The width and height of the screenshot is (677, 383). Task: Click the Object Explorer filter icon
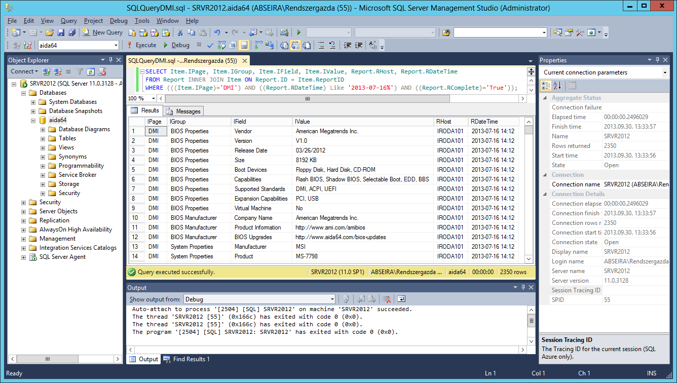pos(80,71)
